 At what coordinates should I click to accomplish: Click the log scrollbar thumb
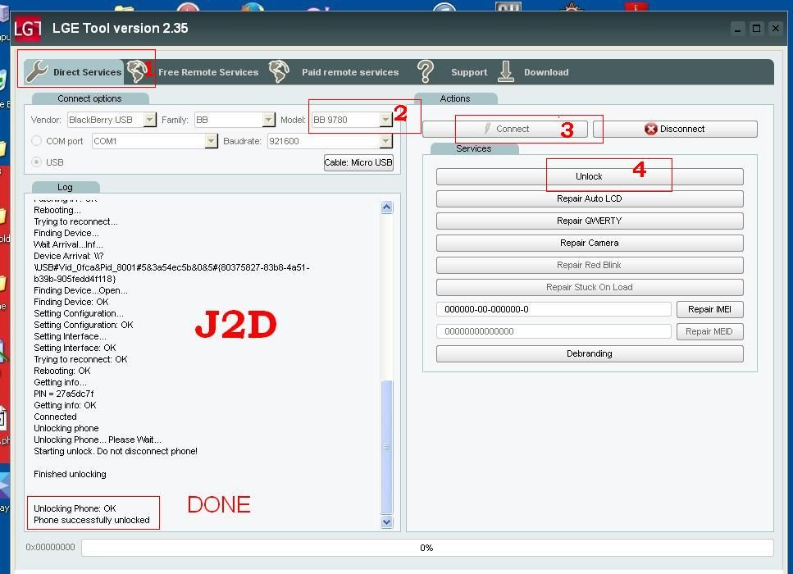[x=386, y=447]
